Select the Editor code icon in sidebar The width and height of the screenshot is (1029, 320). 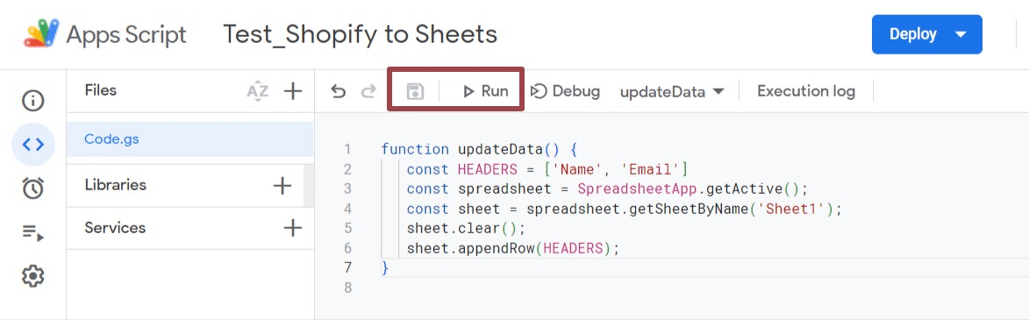33,145
